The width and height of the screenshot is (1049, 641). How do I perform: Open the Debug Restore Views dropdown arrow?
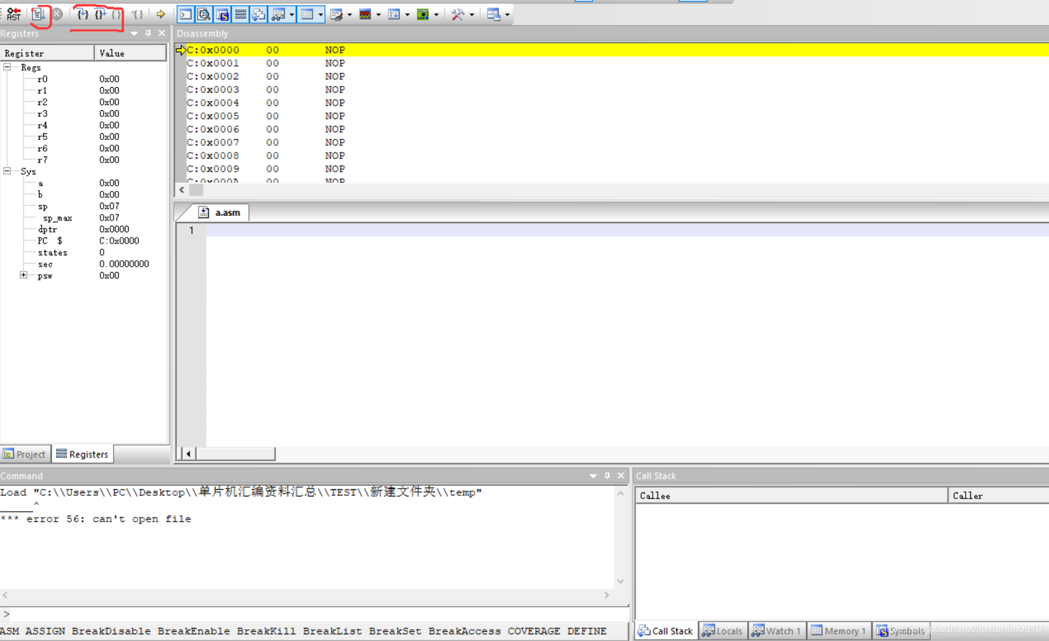[x=507, y=15]
